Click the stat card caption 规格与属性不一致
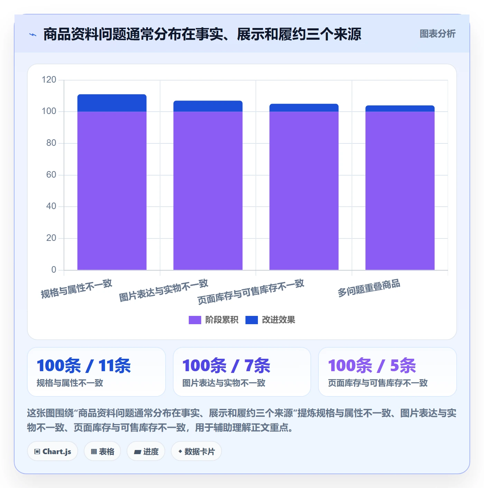This screenshot has height=488, width=484. (x=70, y=383)
